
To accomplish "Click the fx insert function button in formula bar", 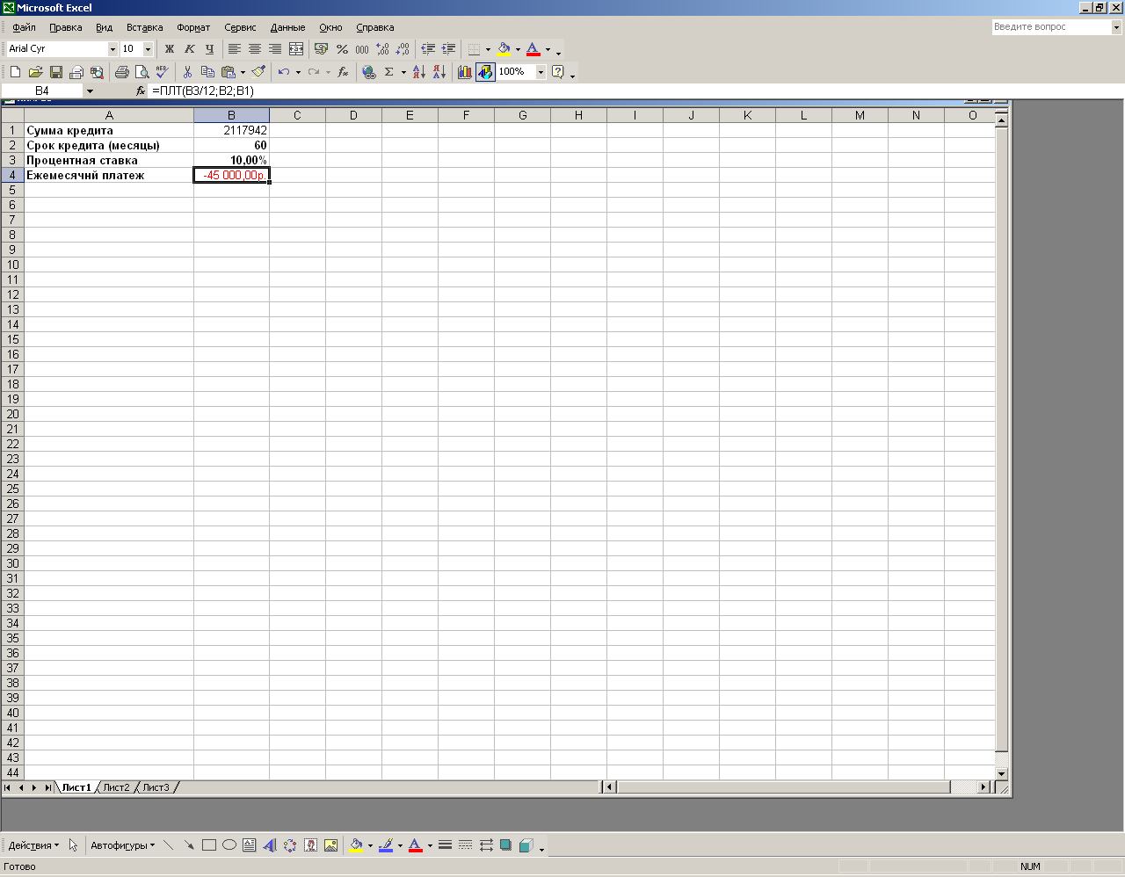I will click(141, 91).
